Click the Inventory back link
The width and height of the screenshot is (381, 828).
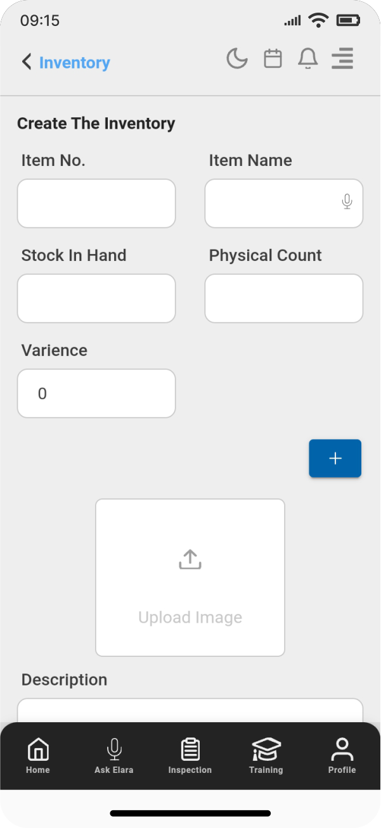[75, 63]
